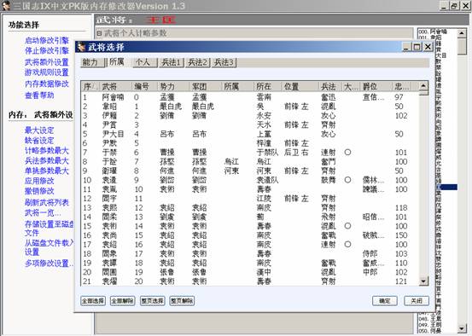This screenshot has width=472, height=336.
Task: Open the 兵法2 tab
Action: [x=197, y=62]
